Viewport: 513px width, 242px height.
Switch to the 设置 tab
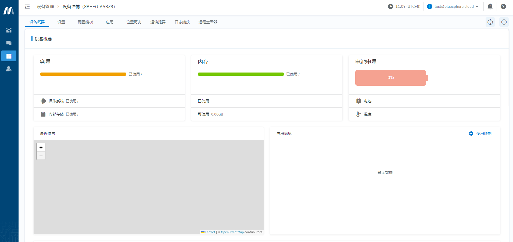61,22
